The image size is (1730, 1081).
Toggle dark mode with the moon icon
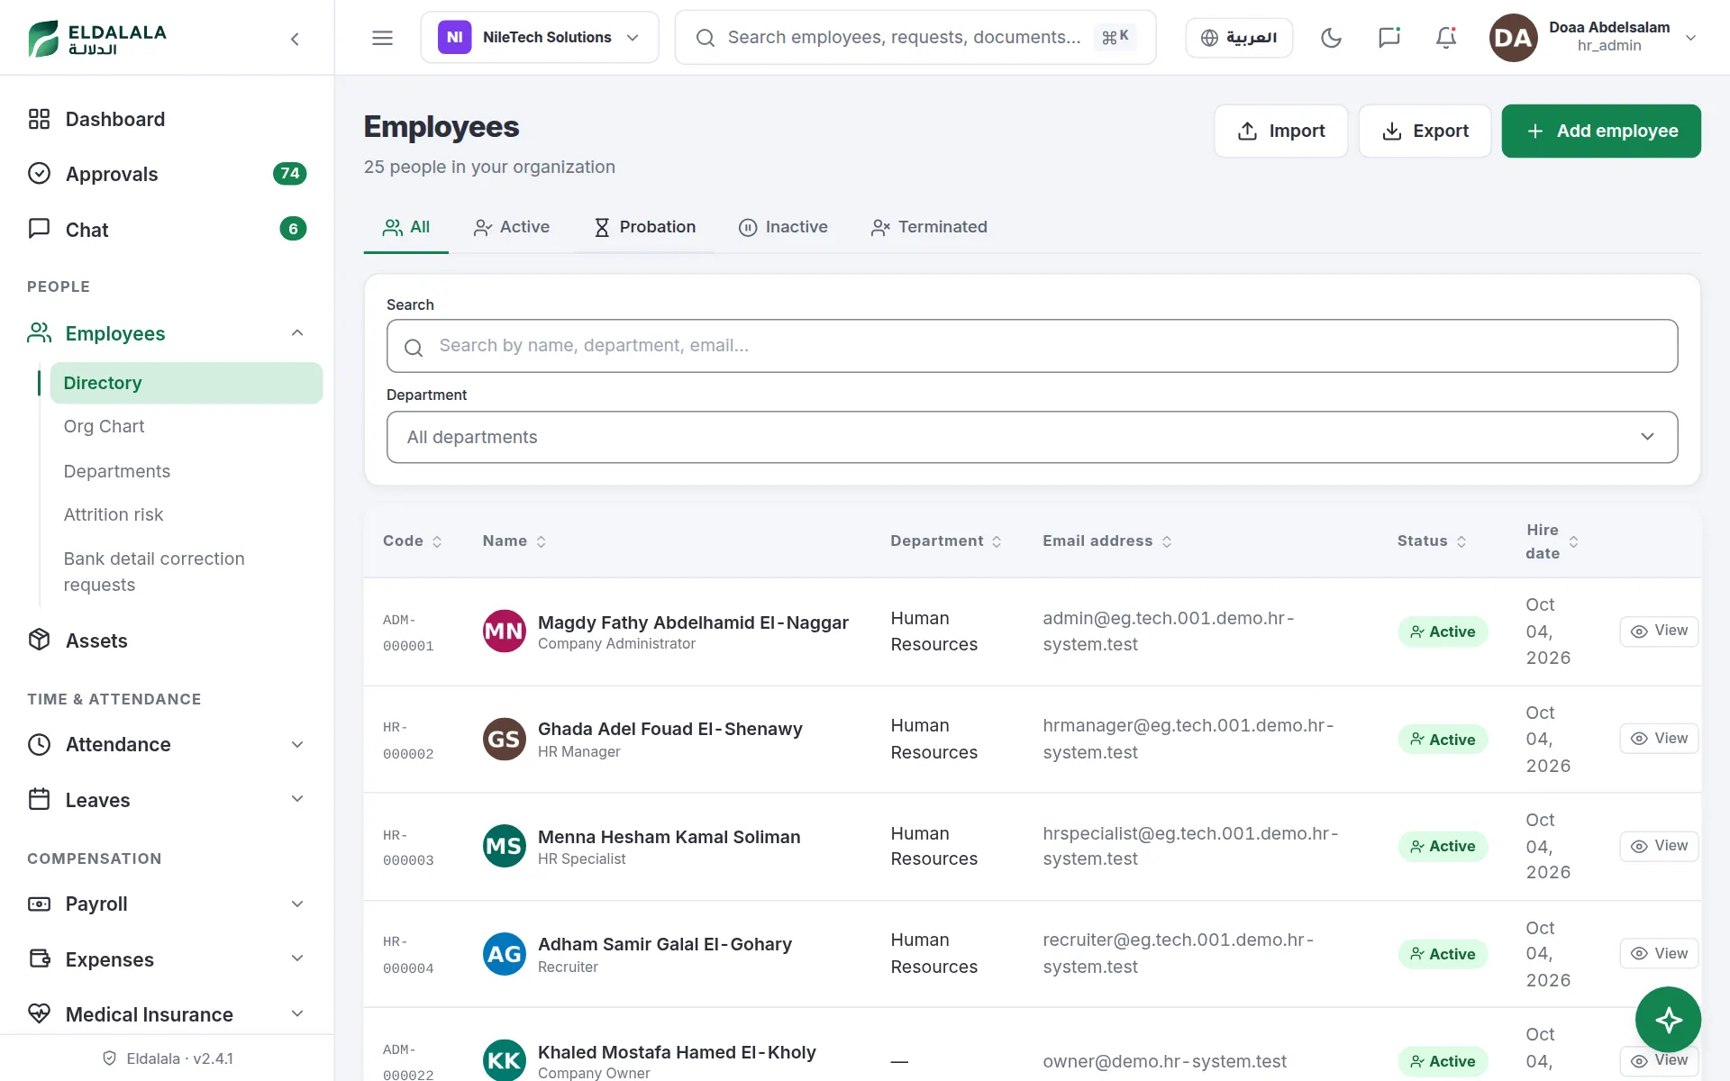[x=1331, y=38]
